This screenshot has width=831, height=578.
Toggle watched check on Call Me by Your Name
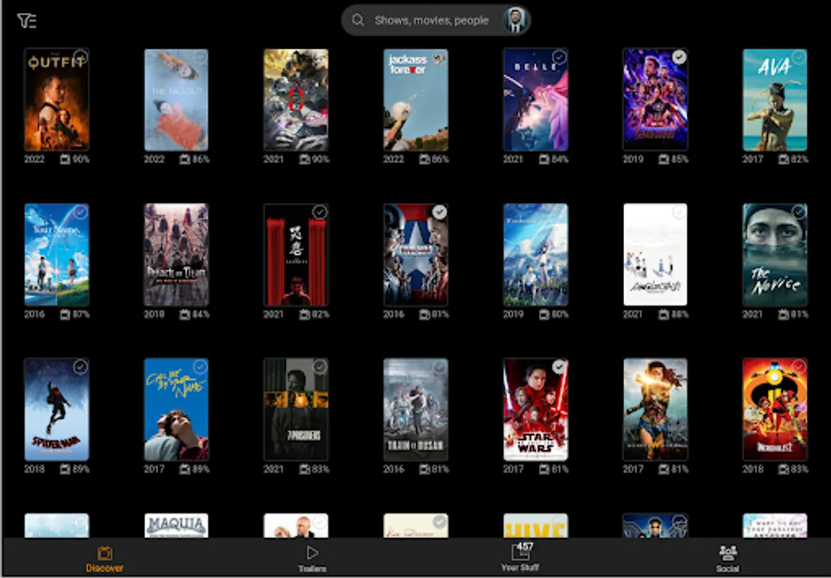pos(200,367)
